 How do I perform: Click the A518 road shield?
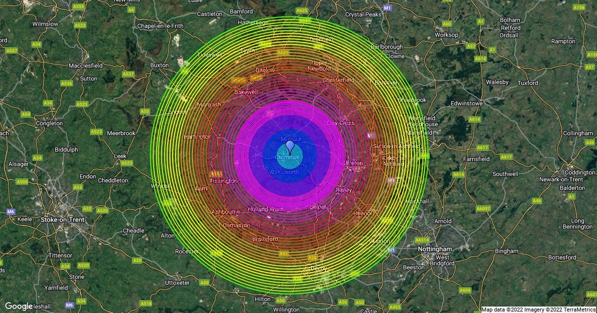pos(146,304)
